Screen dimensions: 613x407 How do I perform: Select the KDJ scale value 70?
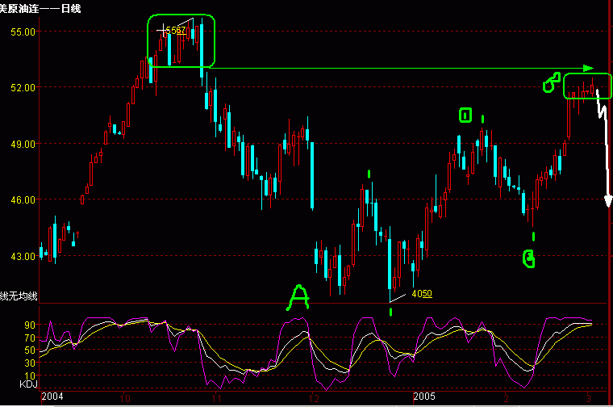tap(30, 338)
